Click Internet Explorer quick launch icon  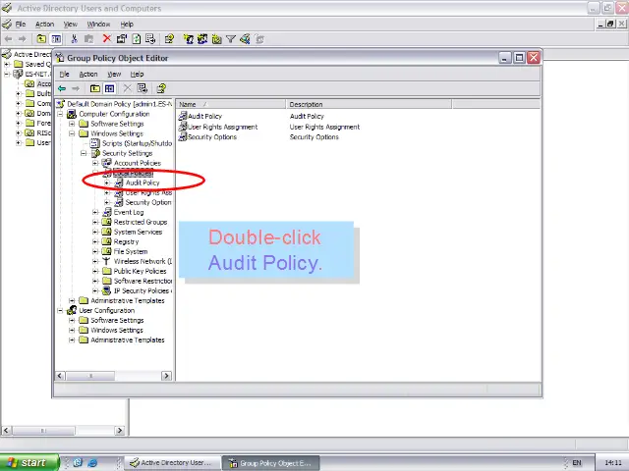92,463
